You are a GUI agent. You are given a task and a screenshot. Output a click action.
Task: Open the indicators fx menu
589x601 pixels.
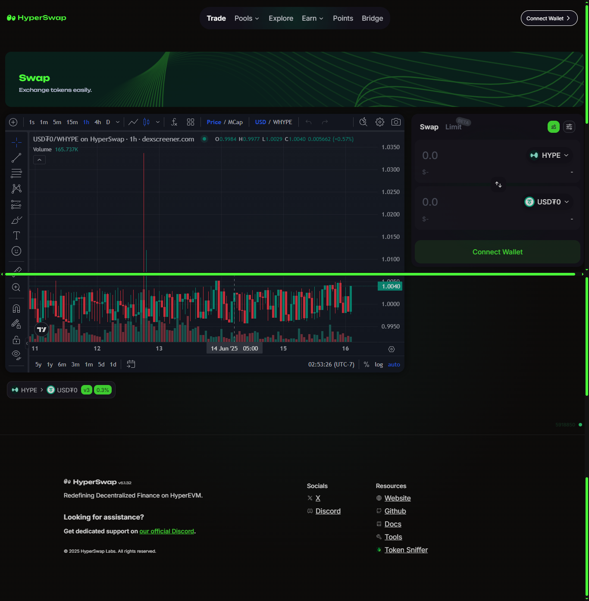174,122
